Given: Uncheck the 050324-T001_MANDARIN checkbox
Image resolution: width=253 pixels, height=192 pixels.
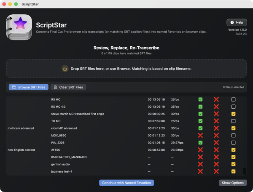Looking at the screenshot, I should tap(233, 157).
